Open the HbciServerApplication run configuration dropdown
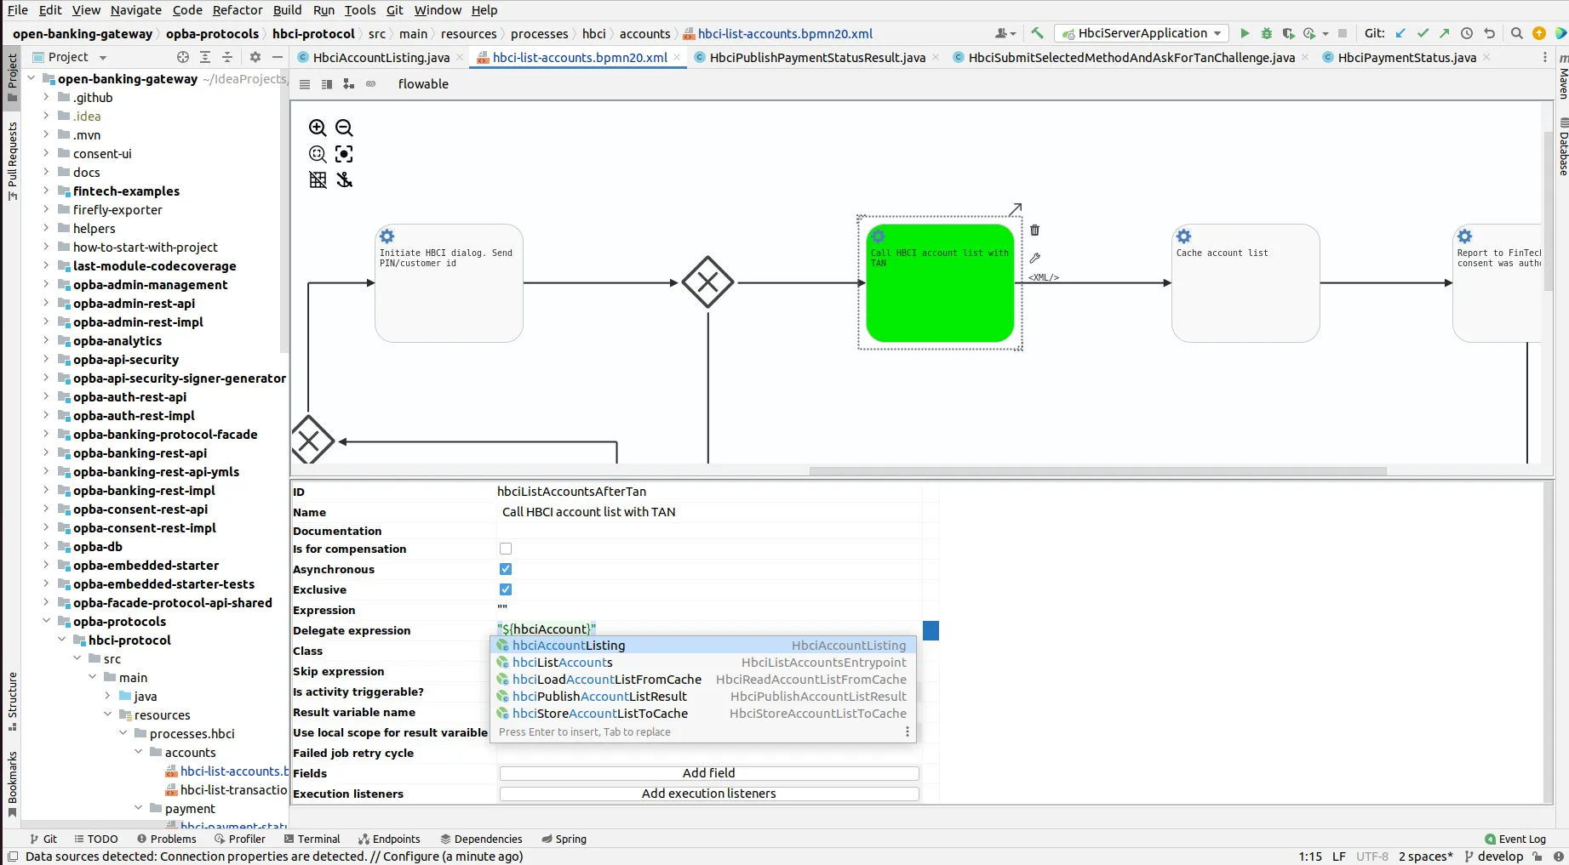Screen dimensions: 1569x865 pos(1142,33)
